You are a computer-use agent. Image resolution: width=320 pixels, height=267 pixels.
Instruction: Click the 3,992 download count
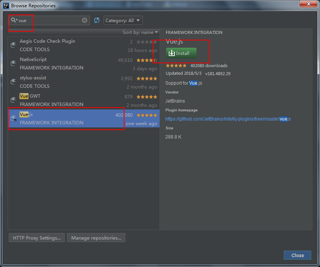[x=126, y=79]
